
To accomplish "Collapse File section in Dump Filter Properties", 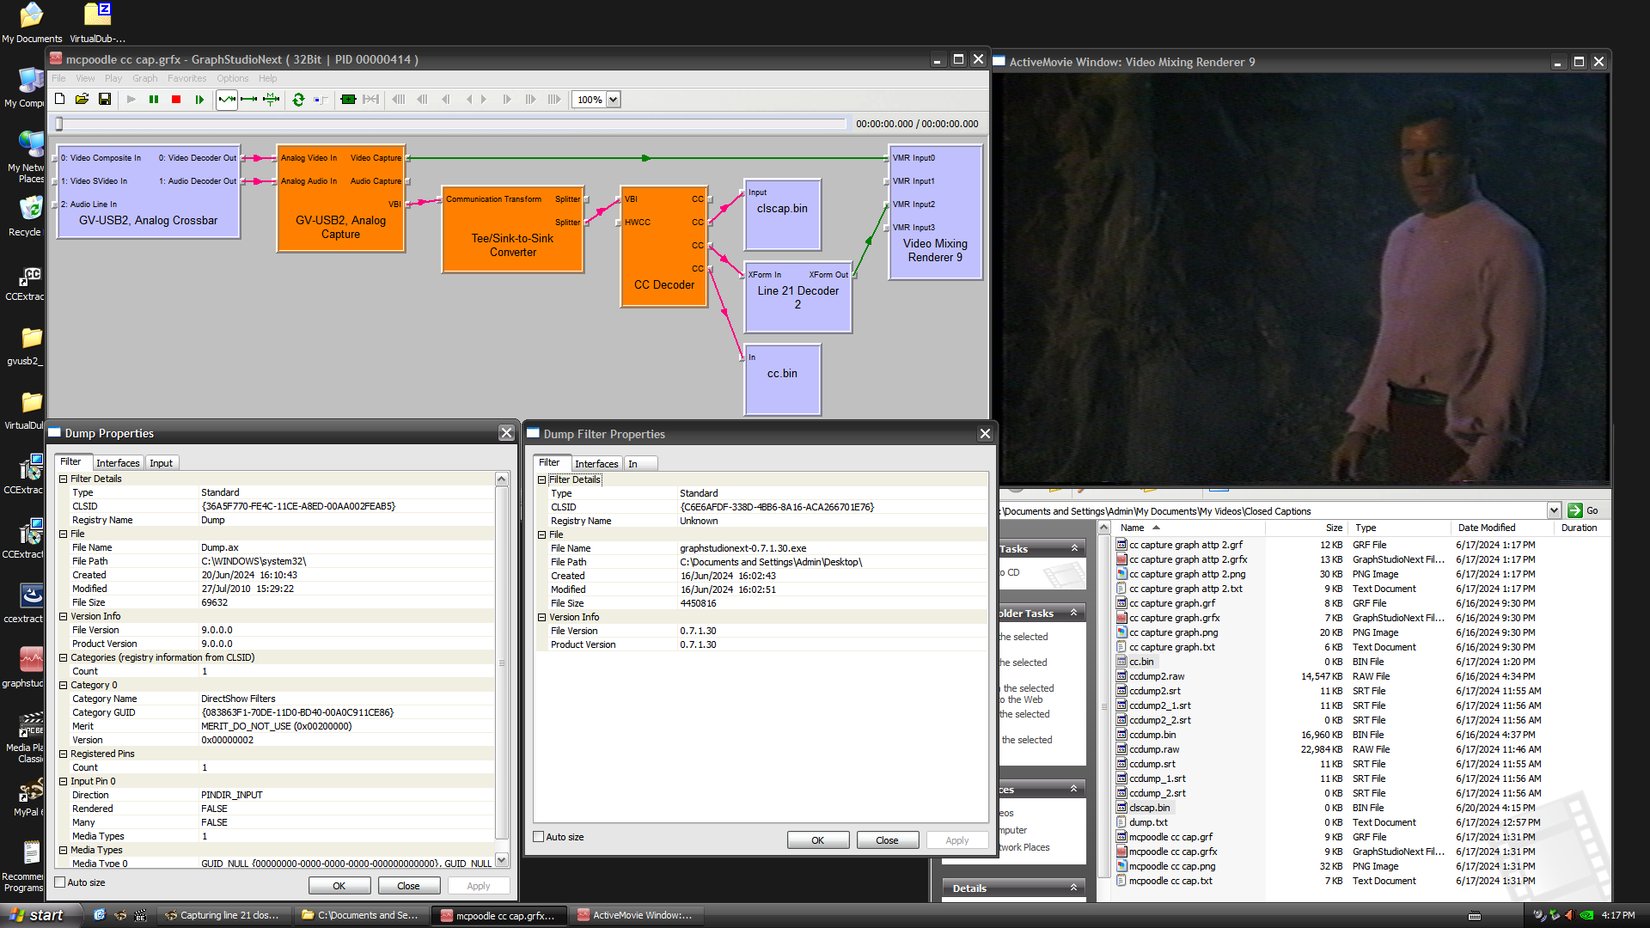I will pyautogui.click(x=541, y=534).
